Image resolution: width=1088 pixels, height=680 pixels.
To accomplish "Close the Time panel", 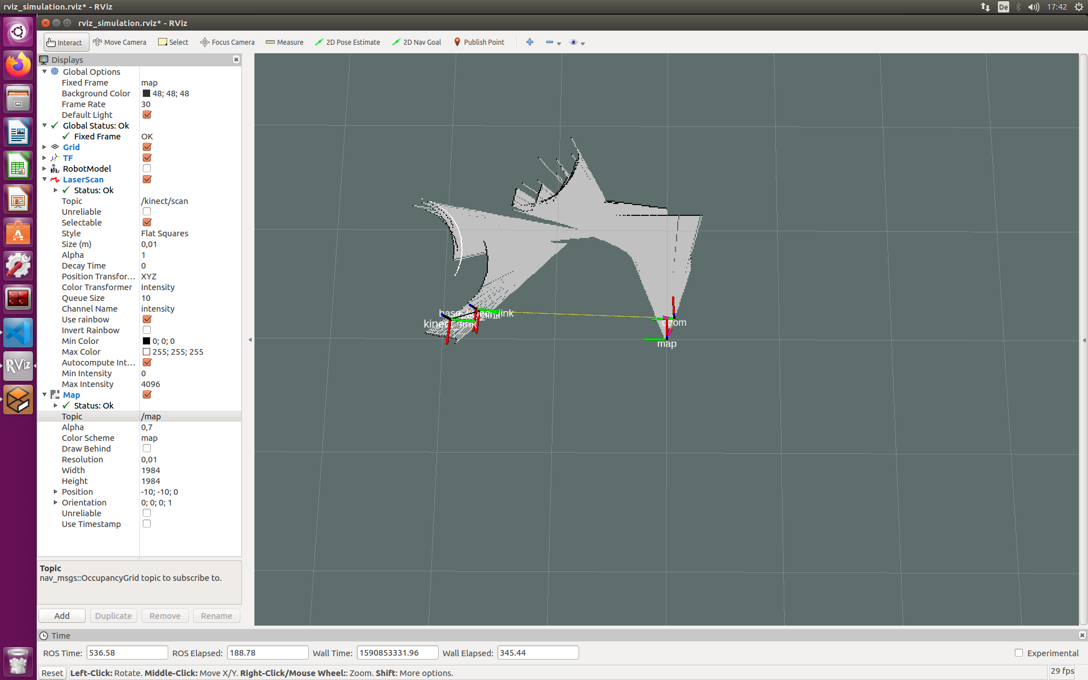I will (1082, 635).
